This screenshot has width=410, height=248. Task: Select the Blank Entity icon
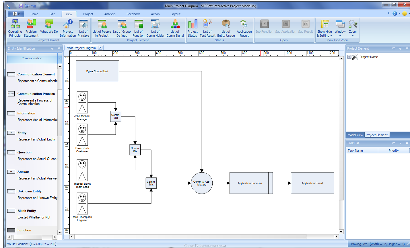click(11, 211)
